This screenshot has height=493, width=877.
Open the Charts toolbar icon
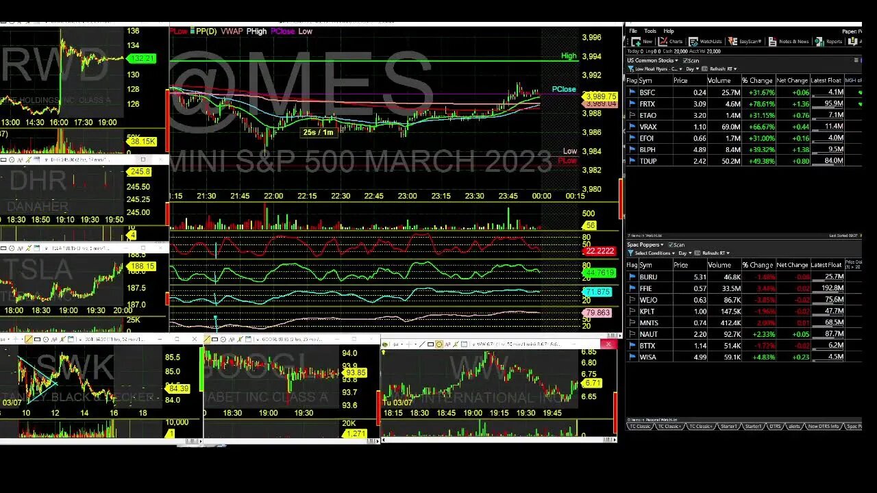664,42
